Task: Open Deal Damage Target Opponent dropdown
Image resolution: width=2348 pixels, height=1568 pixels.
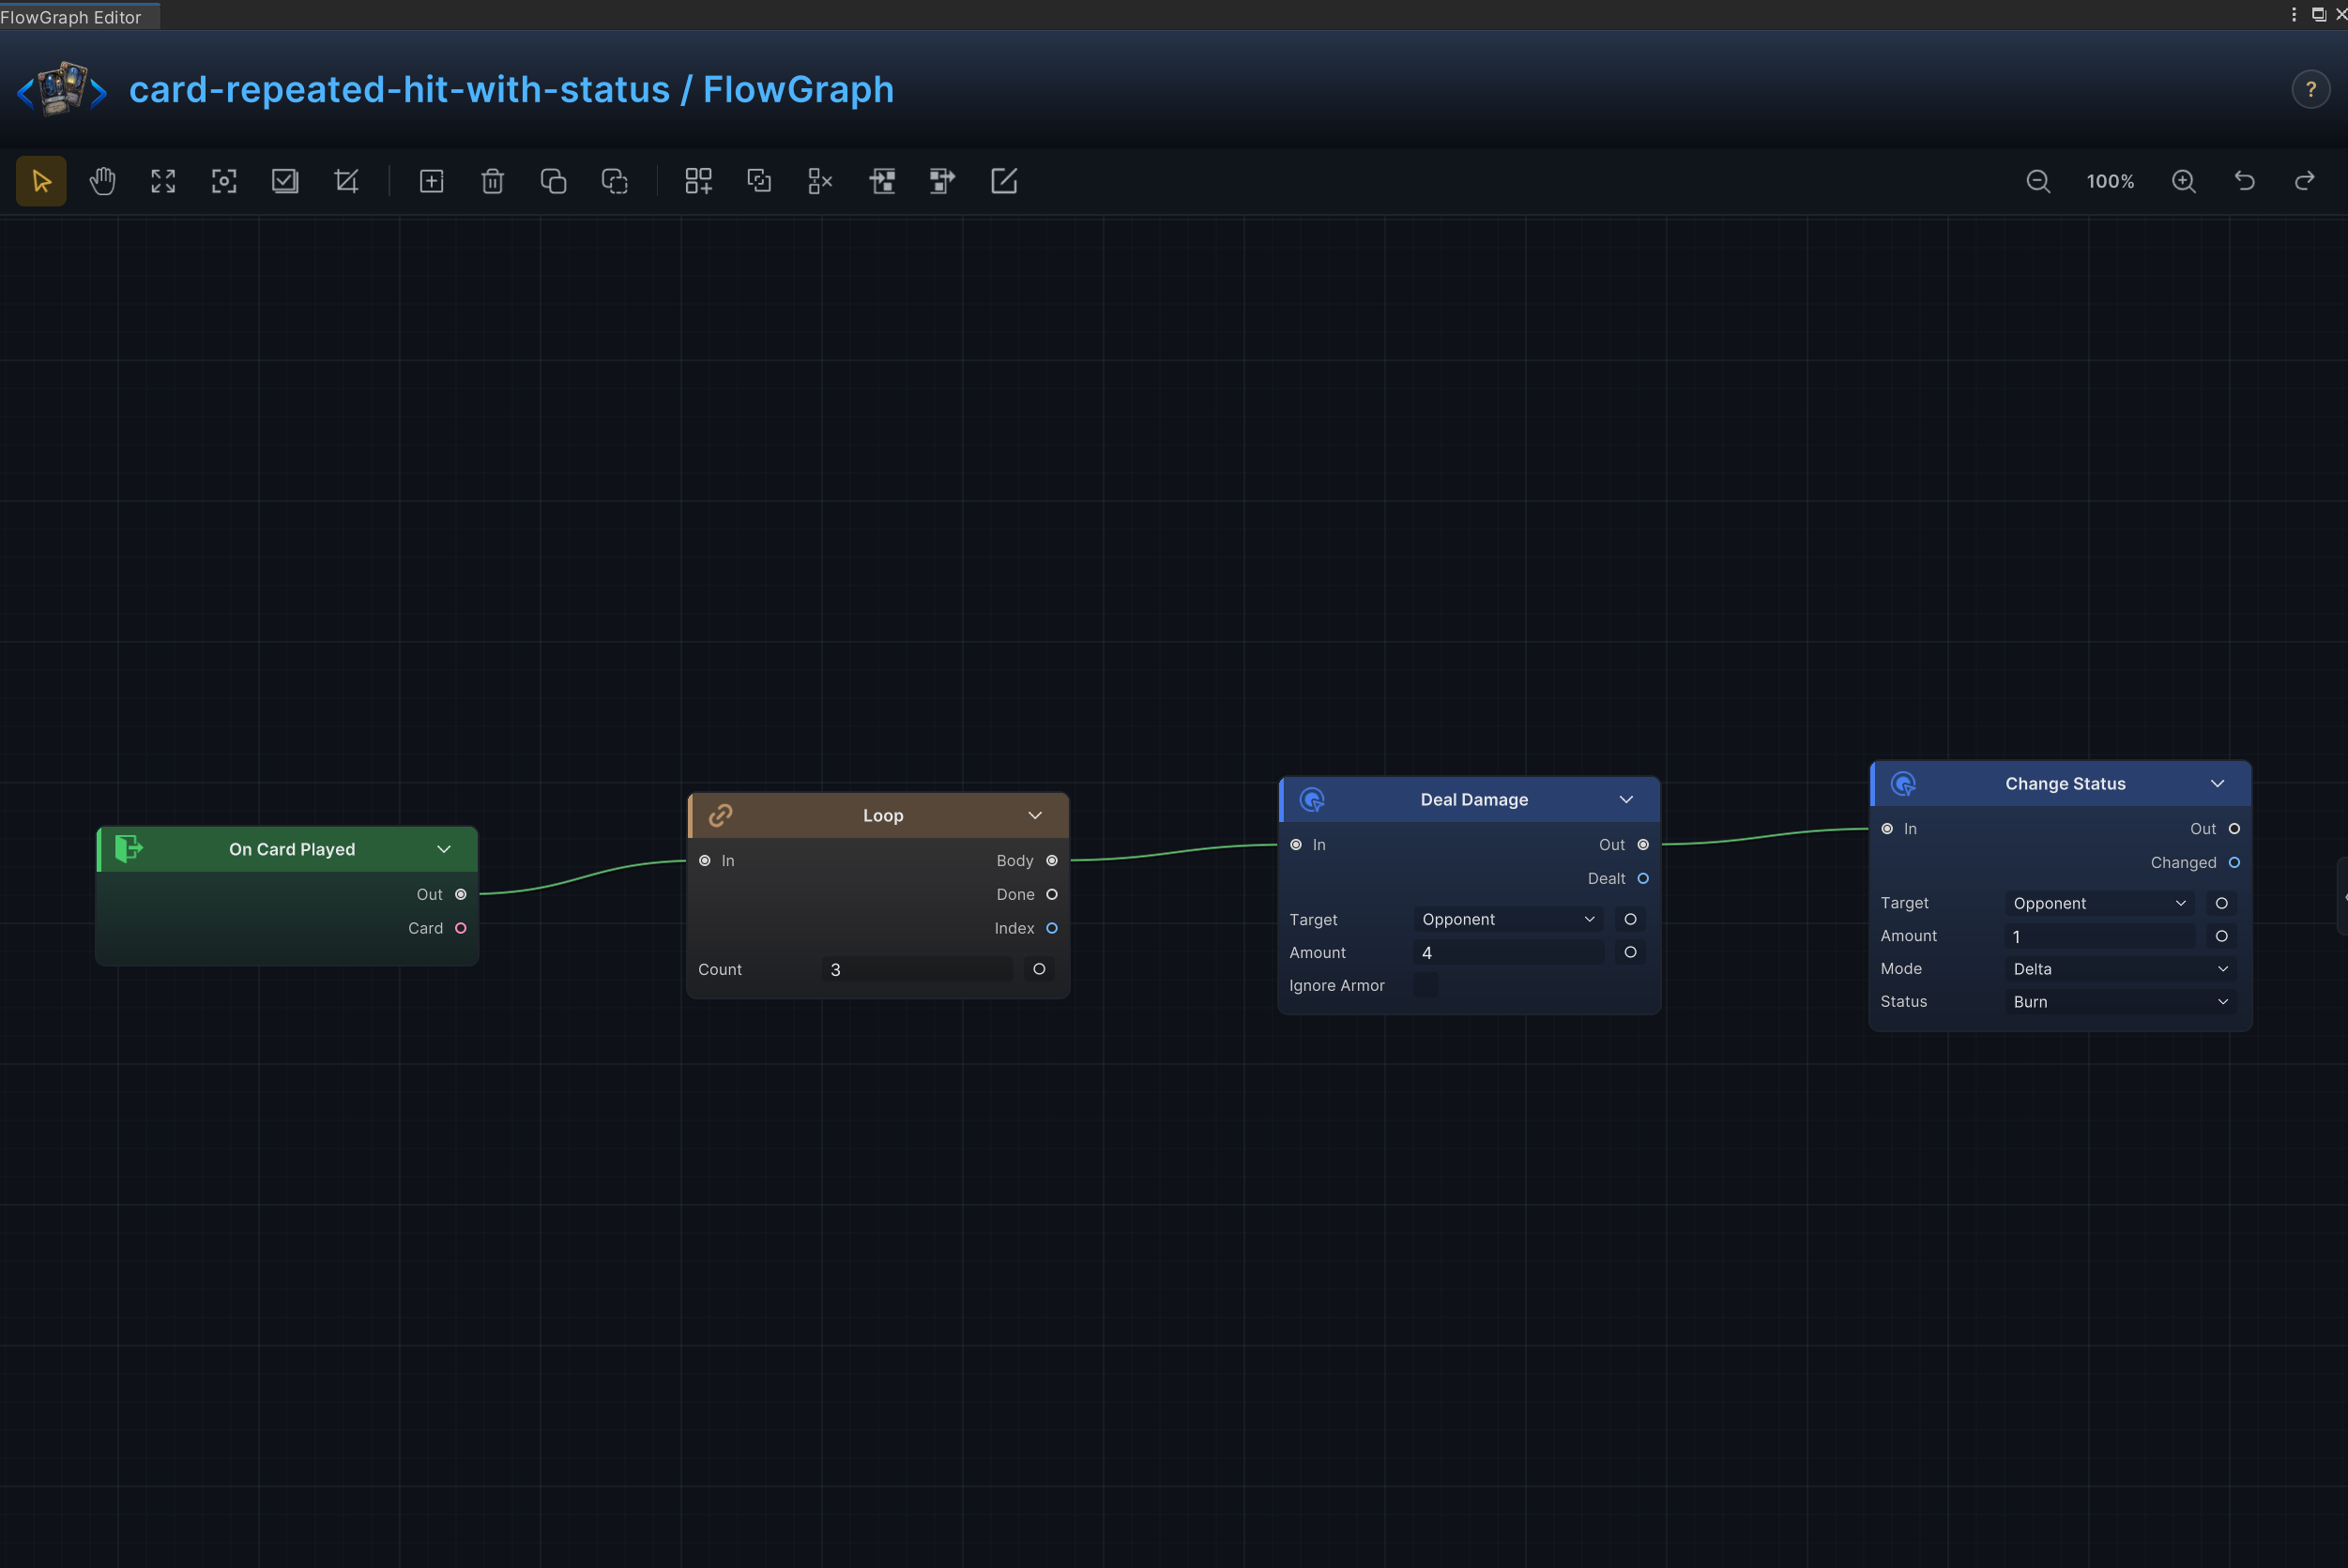Action: pyautogui.click(x=1507, y=919)
